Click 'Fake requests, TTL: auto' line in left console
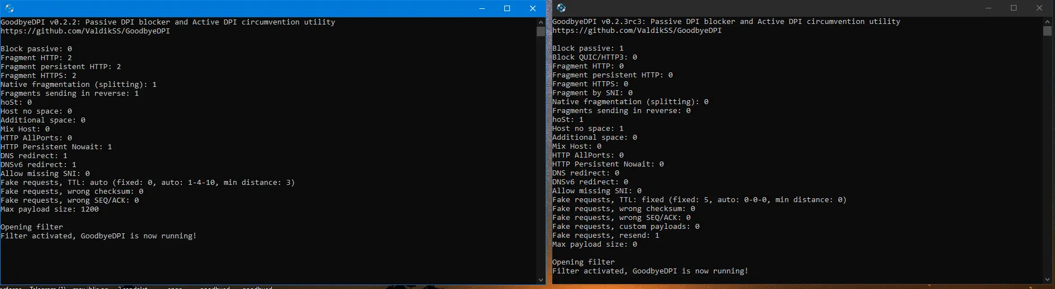1055x289 pixels. [x=148, y=183]
